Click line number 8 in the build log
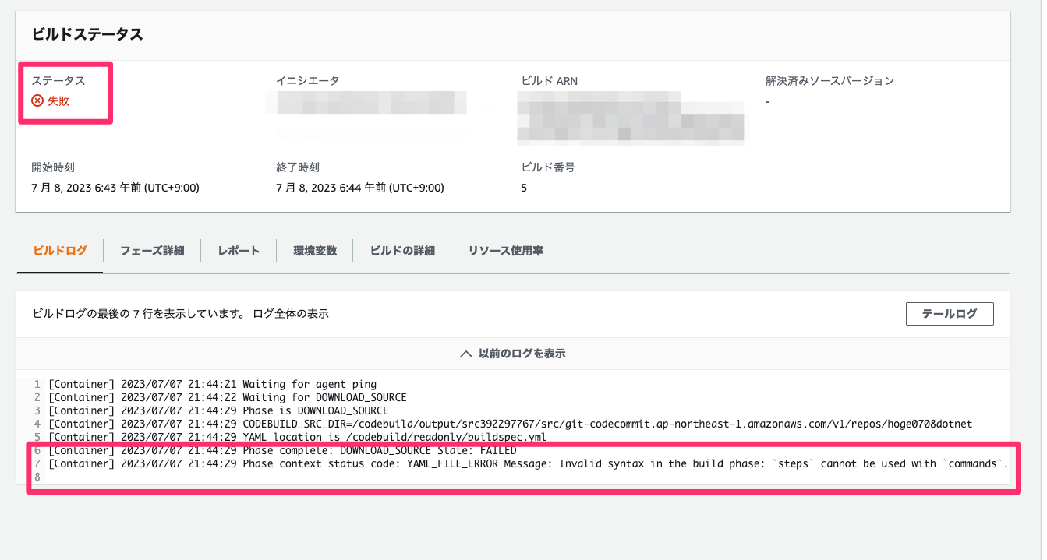The height and width of the screenshot is (560, 1047). (37, 477)
